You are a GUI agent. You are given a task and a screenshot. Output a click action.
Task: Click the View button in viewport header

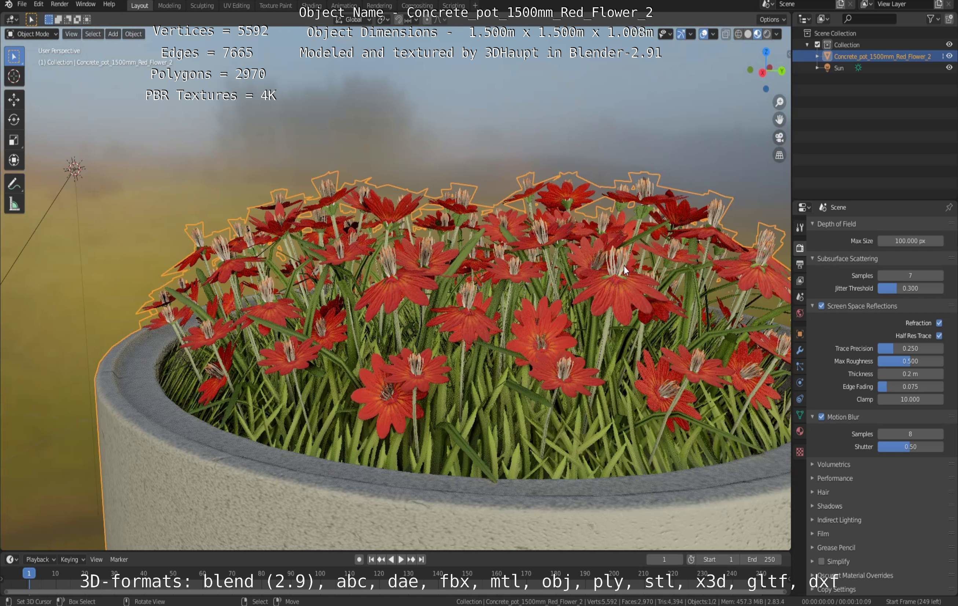coord(71,34)
